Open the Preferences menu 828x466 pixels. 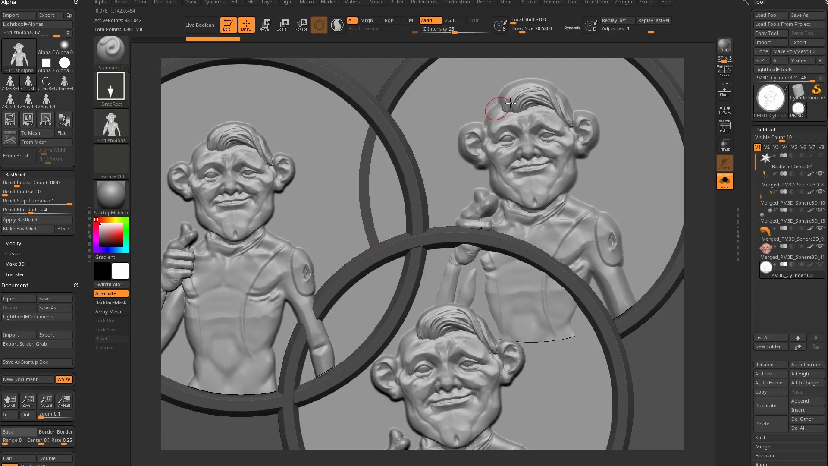(424, 2)
